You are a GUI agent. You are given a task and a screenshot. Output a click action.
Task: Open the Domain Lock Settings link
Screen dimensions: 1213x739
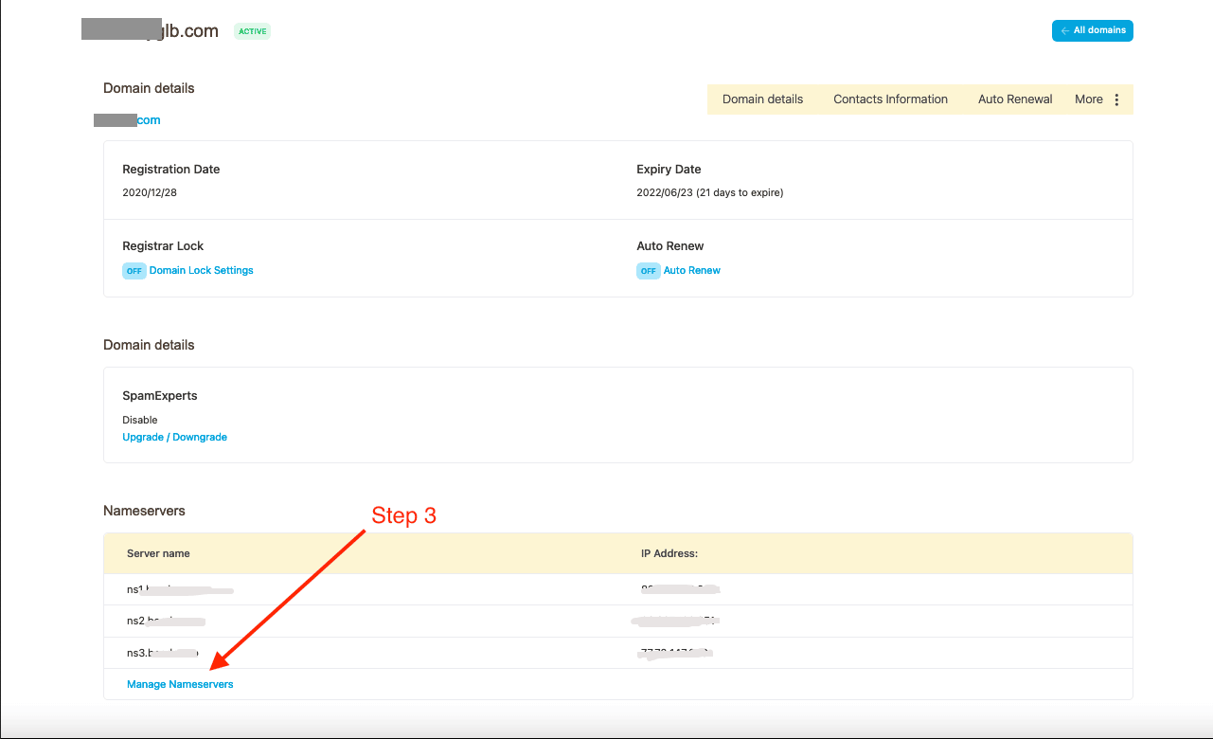point(202,271)
